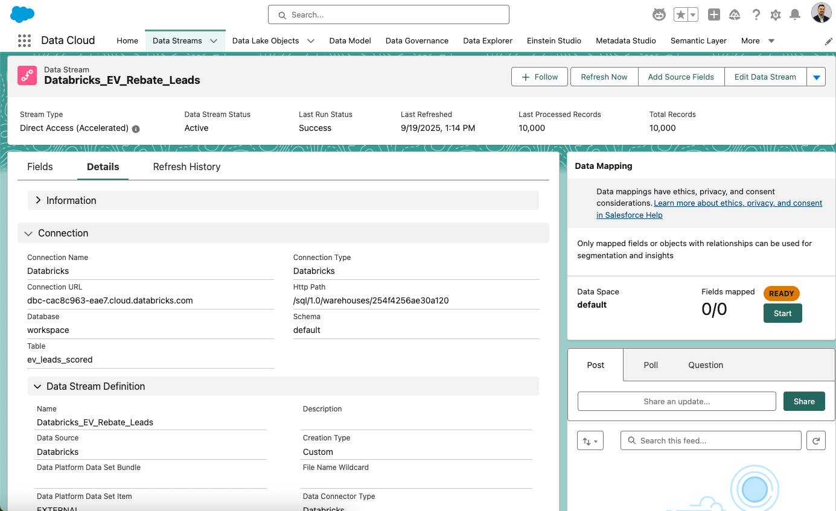This screenshot has height=511, width=836.
Task: Open the Notifications bell icon
Action: (795, 14)
